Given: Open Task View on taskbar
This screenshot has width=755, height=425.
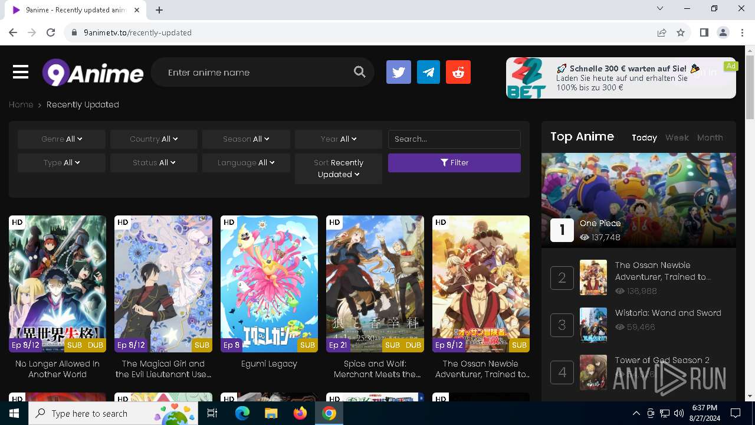Looking at the screenshot, I should point(212,413).
